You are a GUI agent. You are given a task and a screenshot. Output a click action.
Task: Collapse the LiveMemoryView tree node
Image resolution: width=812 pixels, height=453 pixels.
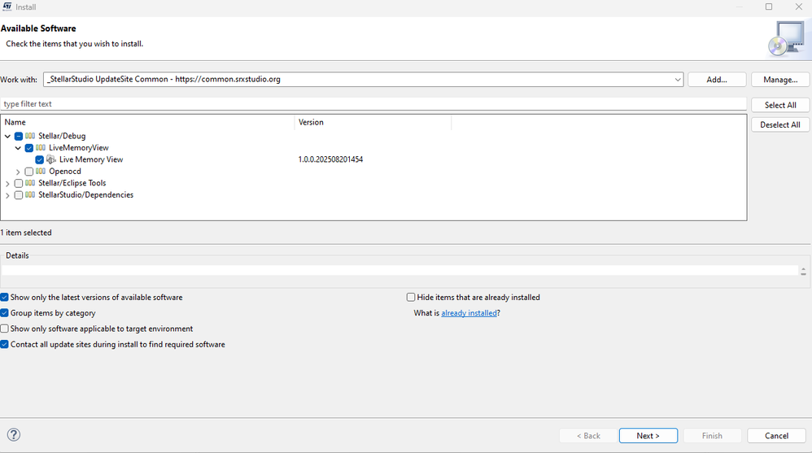pos(18,148)
